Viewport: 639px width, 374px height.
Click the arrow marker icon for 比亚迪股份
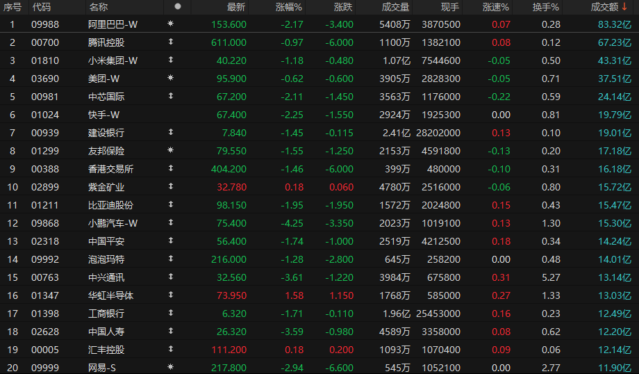pyautogui.click(x=171, y=204)
